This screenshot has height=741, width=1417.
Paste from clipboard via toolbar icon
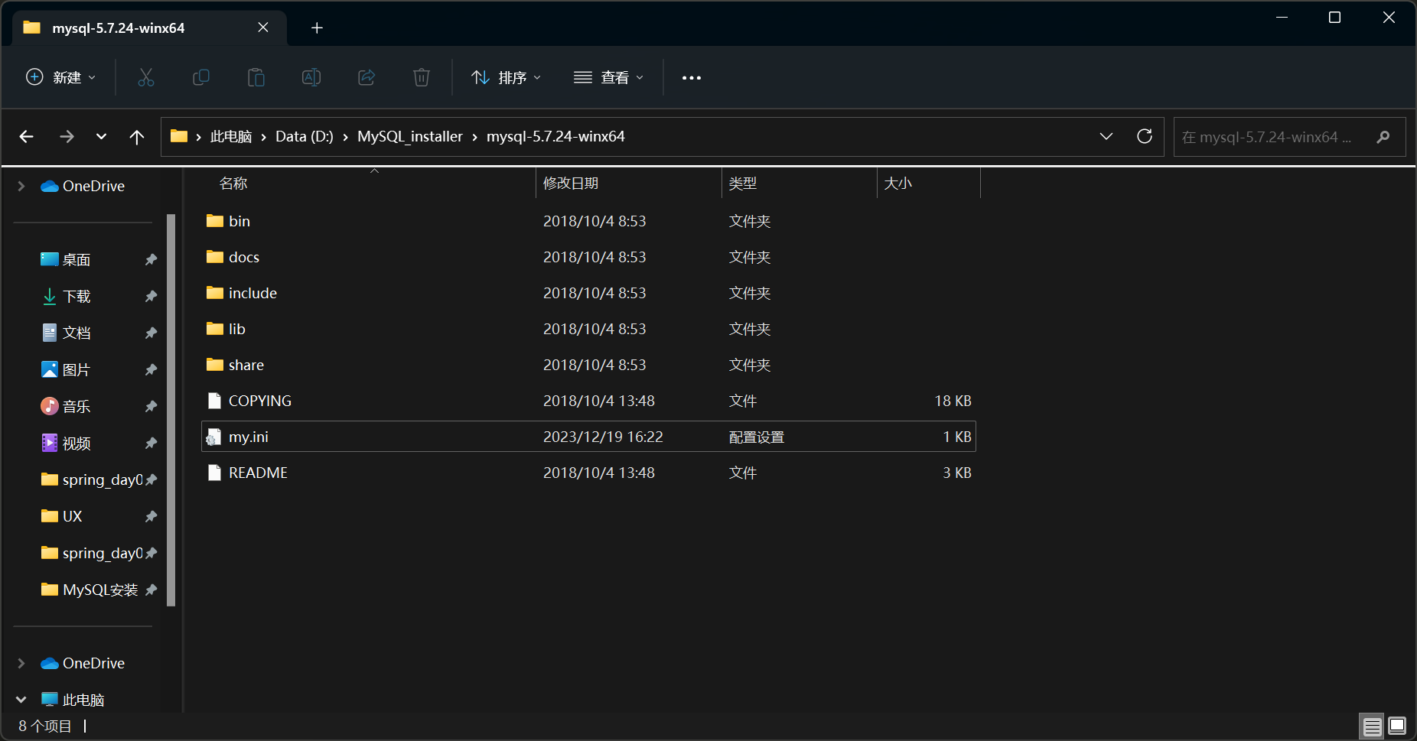[x=256, y=77]
